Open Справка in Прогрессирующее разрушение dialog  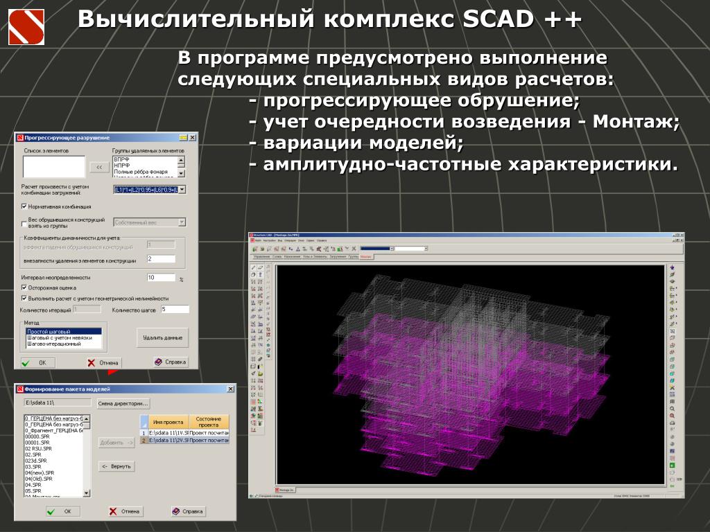click(x=171, y=362)
